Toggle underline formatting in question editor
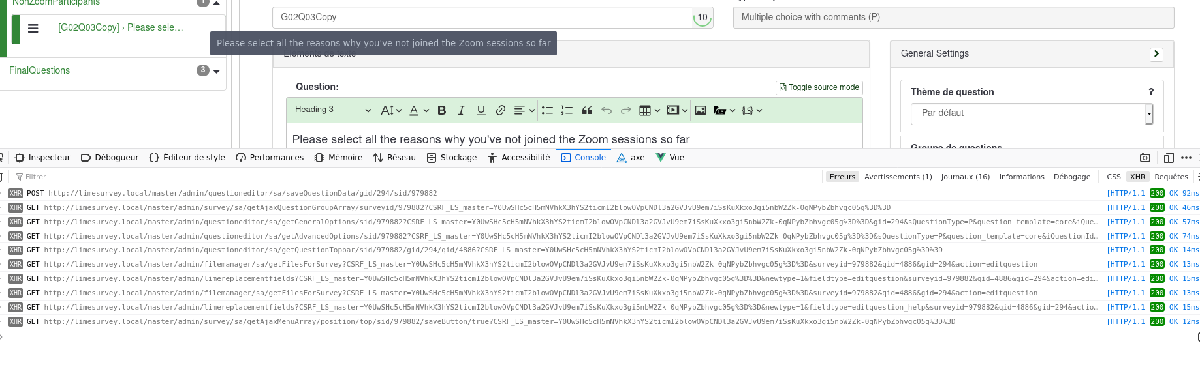 click(x=481, y=110)
